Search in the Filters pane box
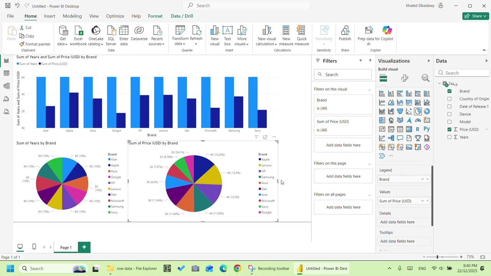The width and height of the screenshot is (491, 276). click(343, 74)
